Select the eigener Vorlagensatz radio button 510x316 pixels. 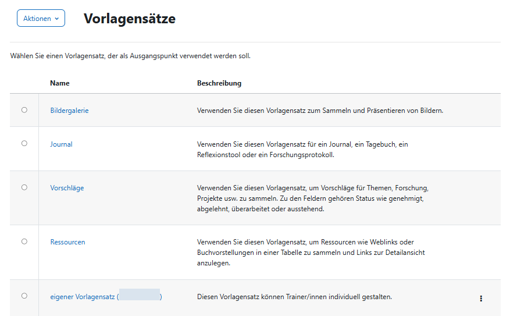[24, 296]
